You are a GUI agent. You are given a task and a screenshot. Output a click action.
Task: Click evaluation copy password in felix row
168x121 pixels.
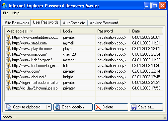point(112,66)
